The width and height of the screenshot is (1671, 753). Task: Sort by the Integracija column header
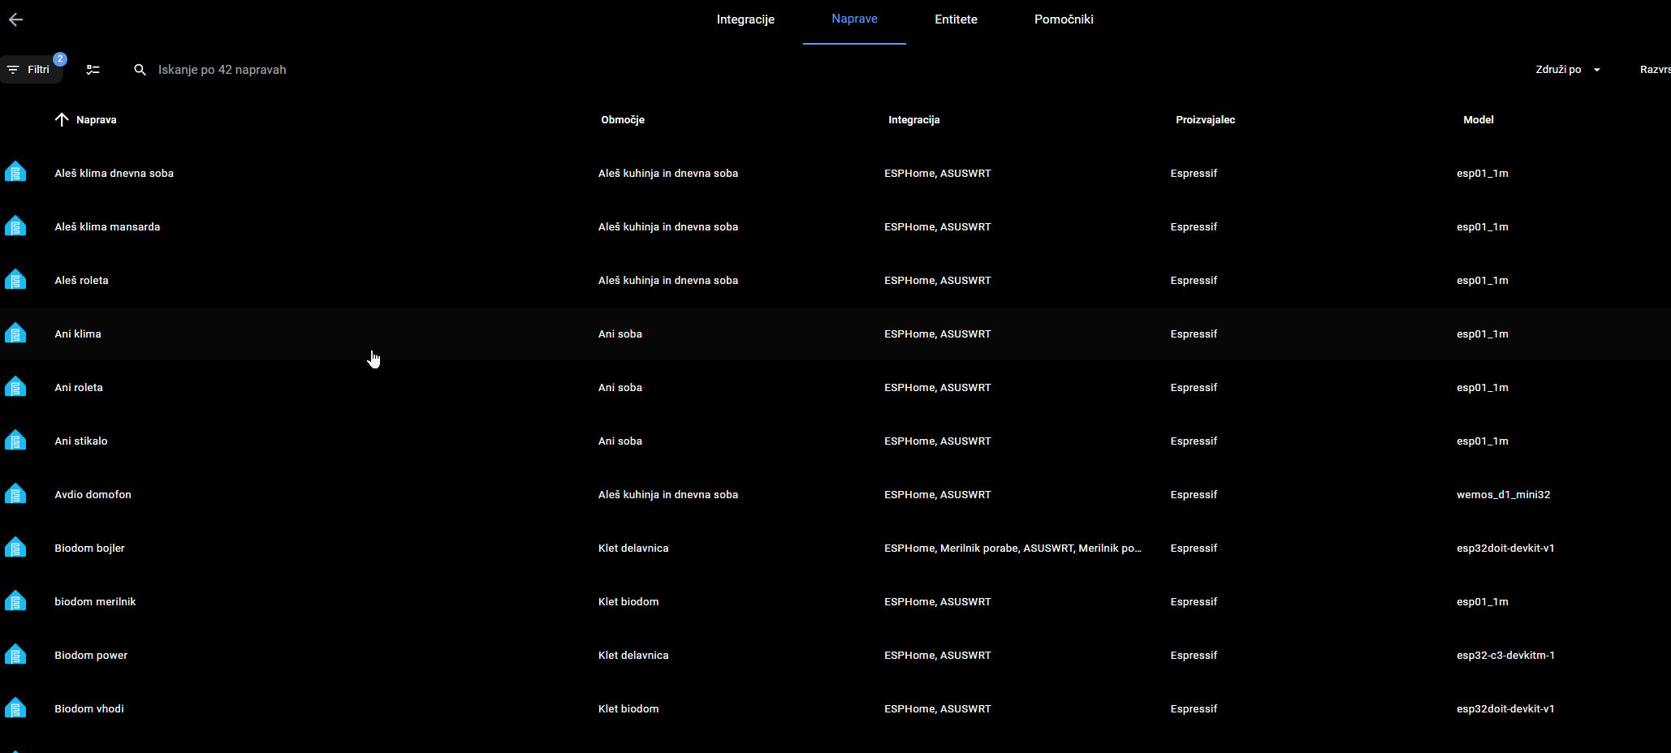click(913, 120)
